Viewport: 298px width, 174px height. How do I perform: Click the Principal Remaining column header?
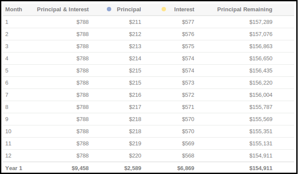click(x=245, y=9)
